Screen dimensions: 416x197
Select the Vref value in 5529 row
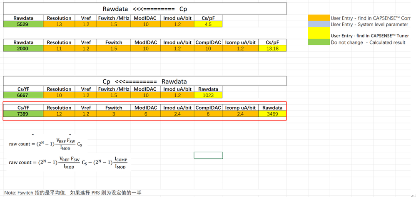coord(86,24)
